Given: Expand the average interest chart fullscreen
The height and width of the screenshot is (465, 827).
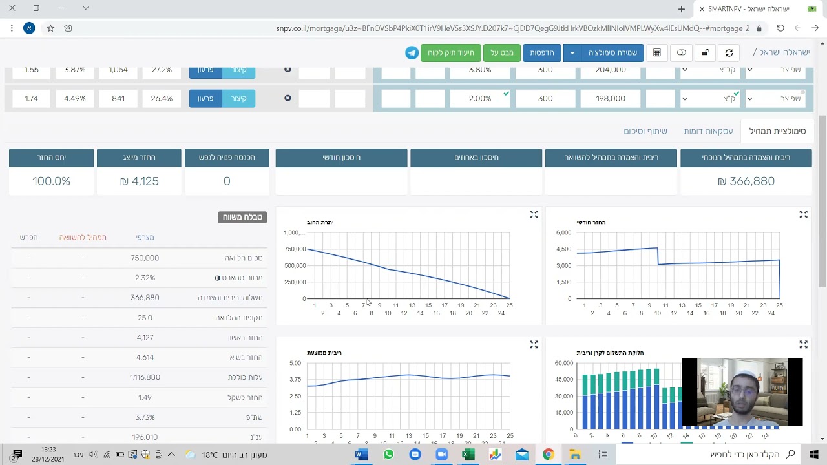Looking at the screenshot, I should tap(534, 345).
